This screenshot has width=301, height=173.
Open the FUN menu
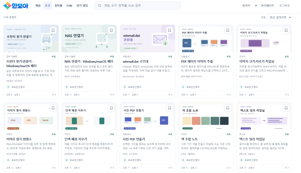click(x=69, y=6)
